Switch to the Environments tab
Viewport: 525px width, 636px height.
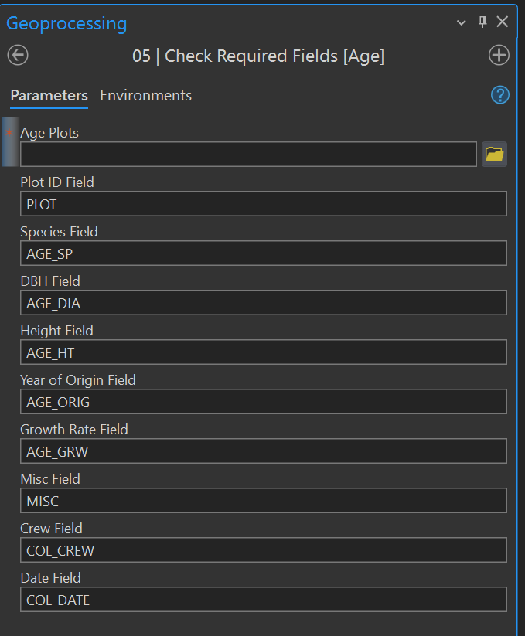click(145, 96)
